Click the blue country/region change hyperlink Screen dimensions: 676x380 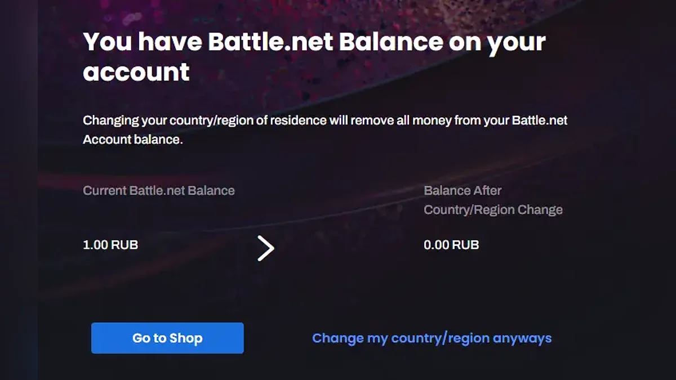[432, 338]
